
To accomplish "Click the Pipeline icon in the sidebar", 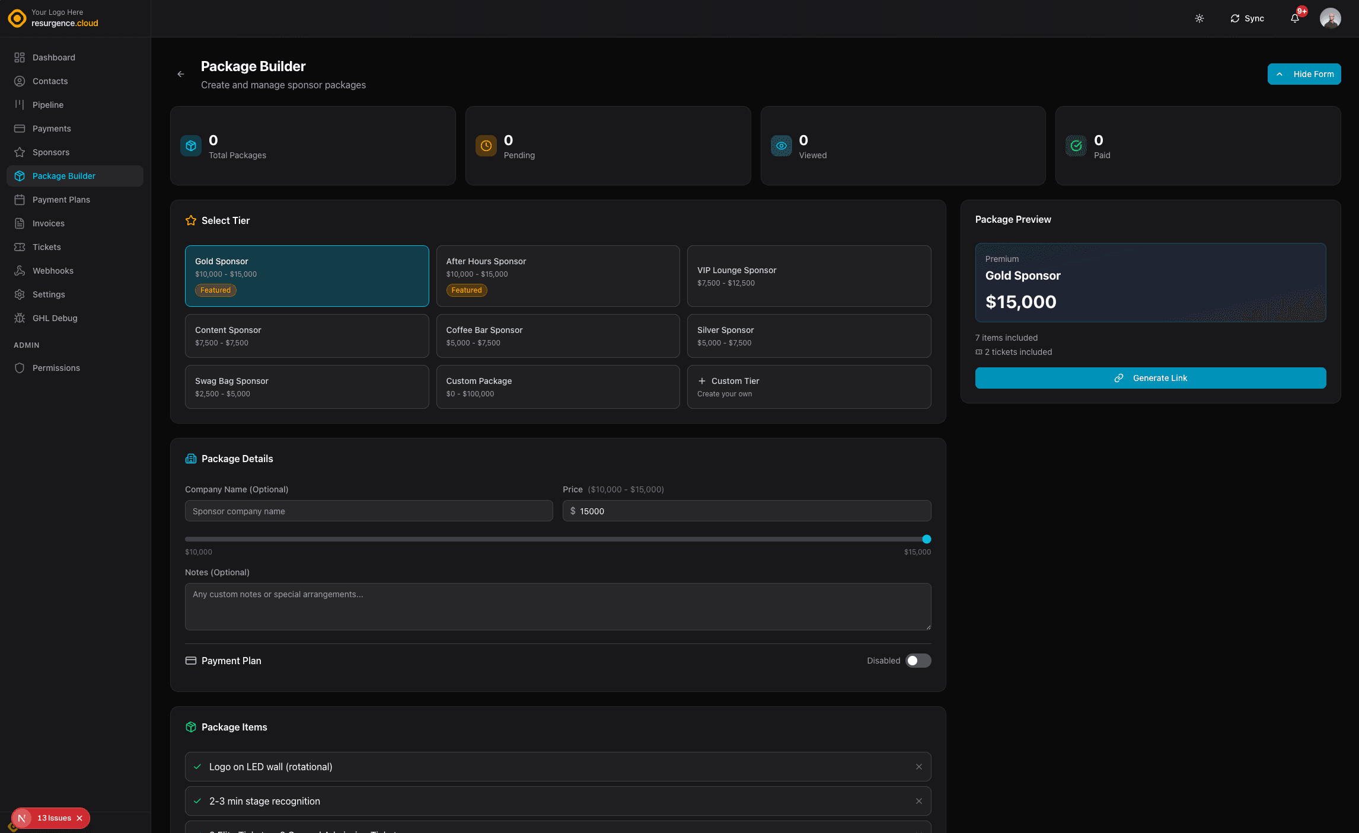I will pos(20,104).
